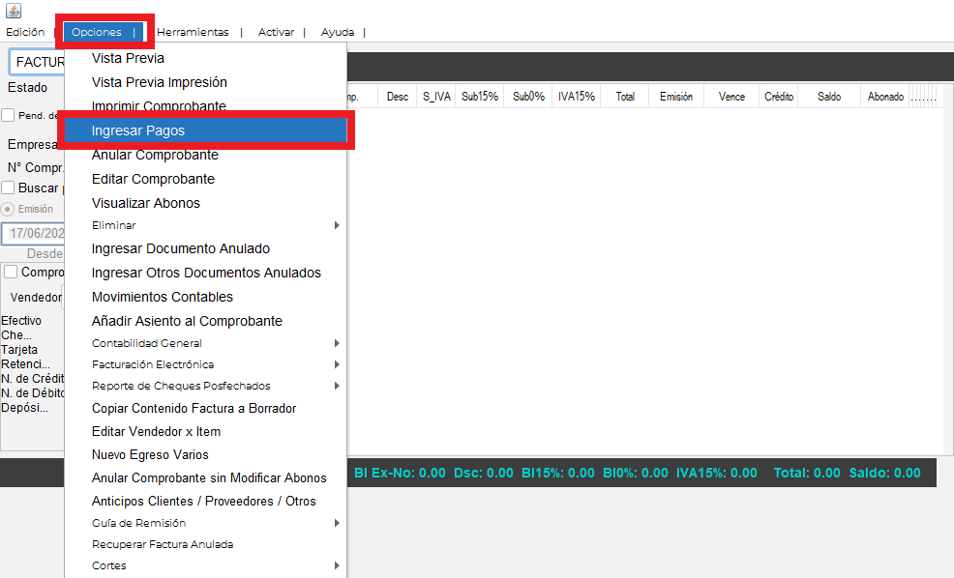Expand Contabilidad General submenu
The height and width of the screenshot is (578, 954).
[x=206, y=343]
